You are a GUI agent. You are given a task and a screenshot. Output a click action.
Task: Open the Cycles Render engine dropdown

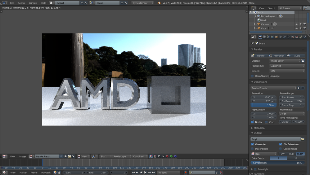tap(142, 3)
